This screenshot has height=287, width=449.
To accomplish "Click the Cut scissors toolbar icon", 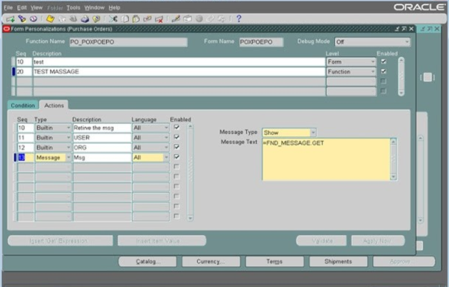I will [x=113, y=19].
